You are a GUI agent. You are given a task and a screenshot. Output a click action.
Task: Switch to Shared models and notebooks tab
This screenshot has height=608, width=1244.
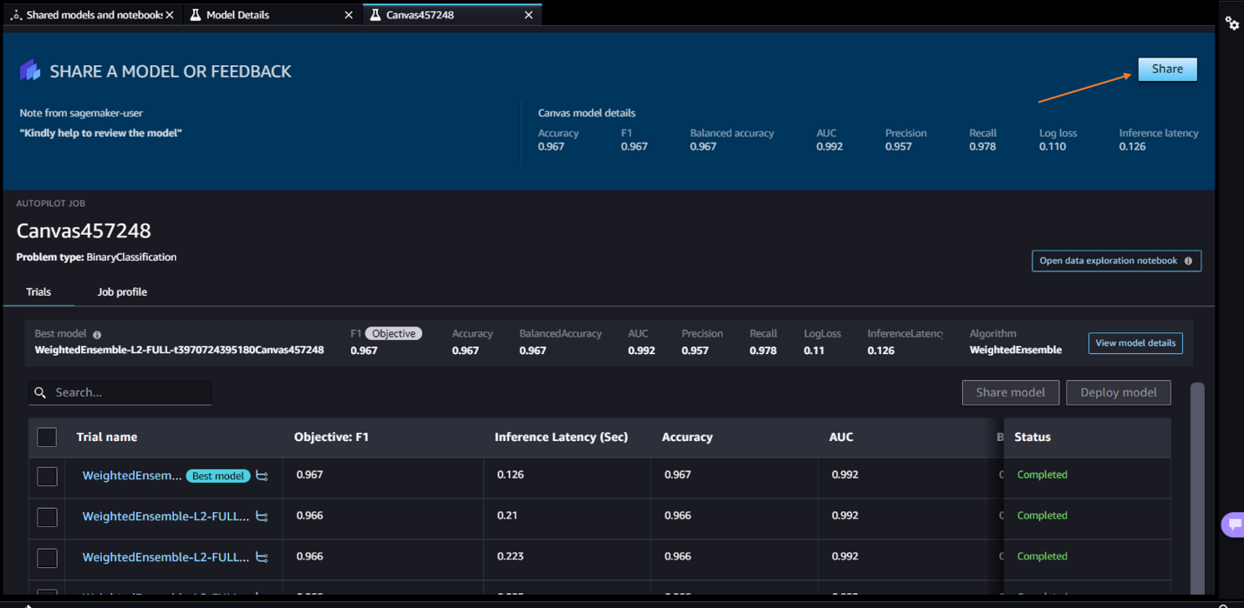(x=91, y=15)
